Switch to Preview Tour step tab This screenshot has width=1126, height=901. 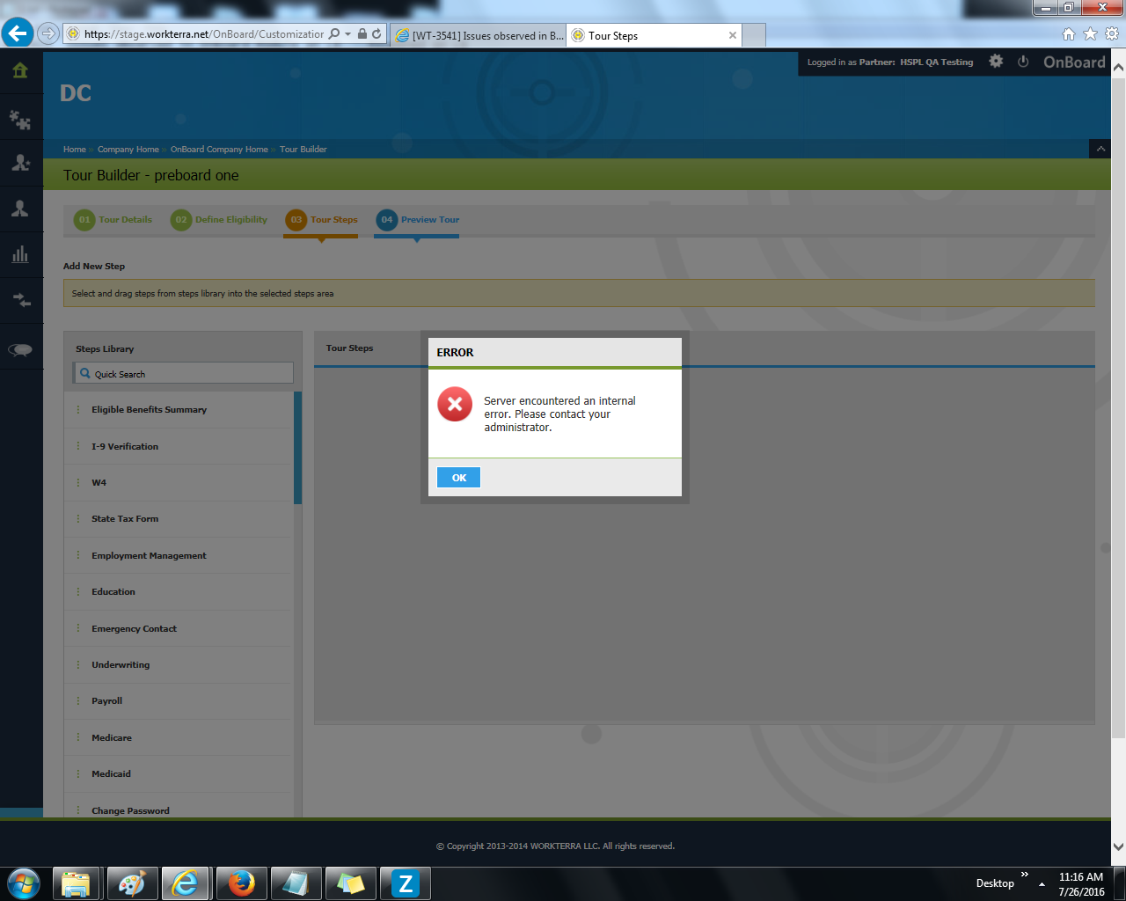coord(418,220)
